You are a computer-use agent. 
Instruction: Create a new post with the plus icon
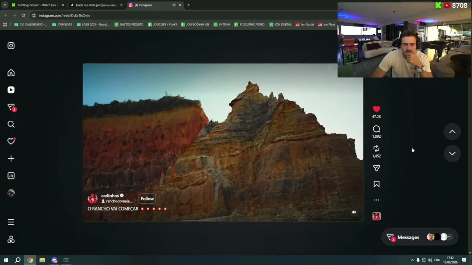[x=11, y=159]
